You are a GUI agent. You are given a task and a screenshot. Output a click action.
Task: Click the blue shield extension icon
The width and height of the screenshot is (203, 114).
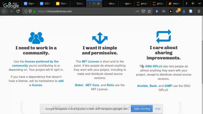[x=157, y=11]
